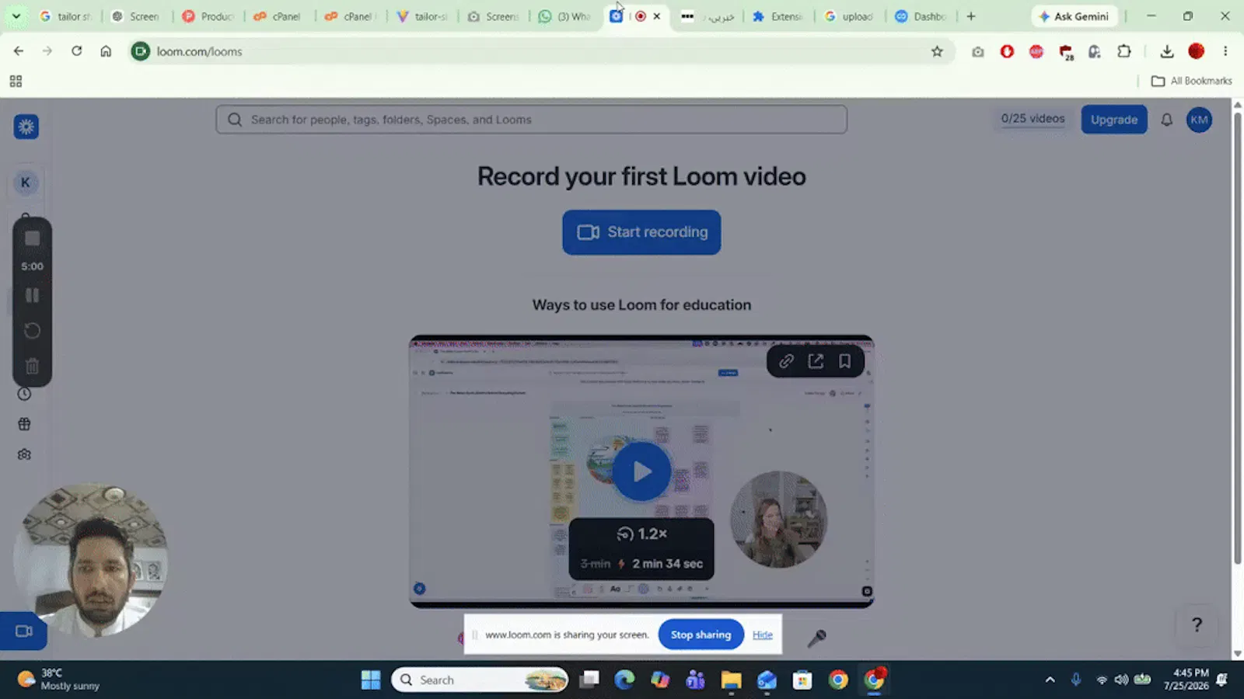The image size is (1244, 699).
Task: Focus the search for people, tags, folders field
Action: 531,120
